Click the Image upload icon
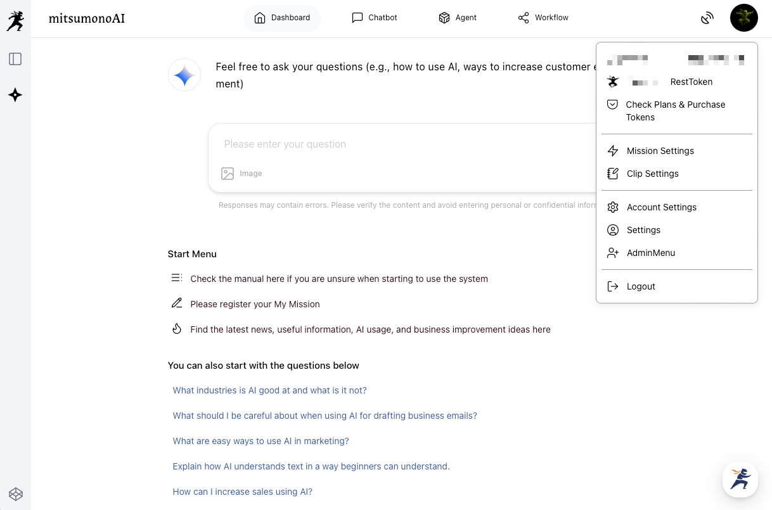The image size is (772, 510). [228, 174]
